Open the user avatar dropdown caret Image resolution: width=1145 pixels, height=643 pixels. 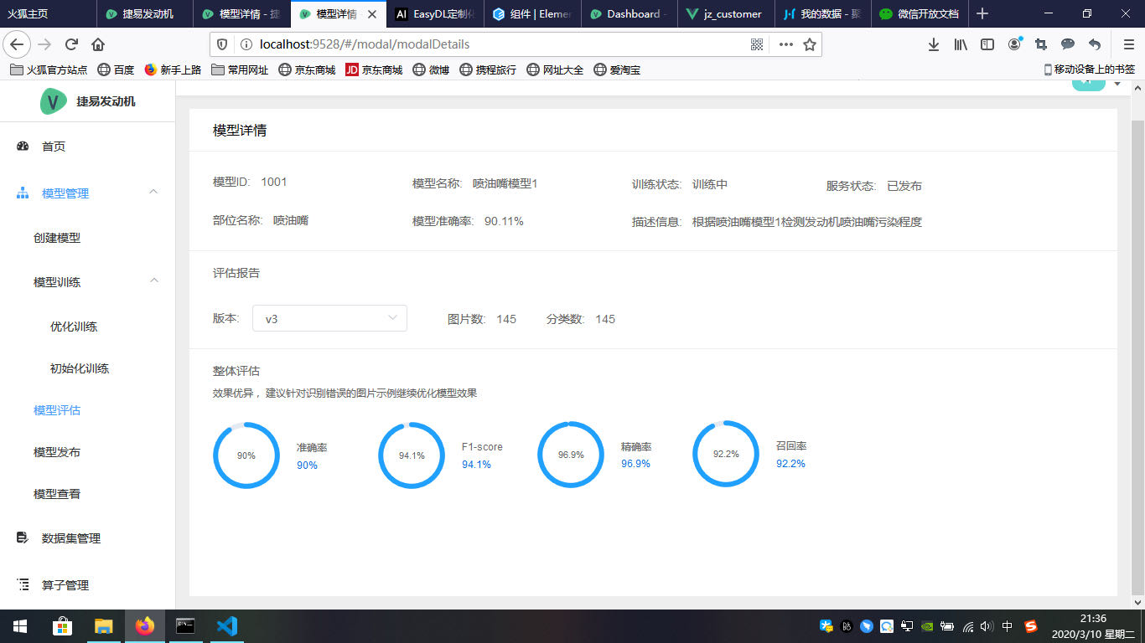[1117, 84]
